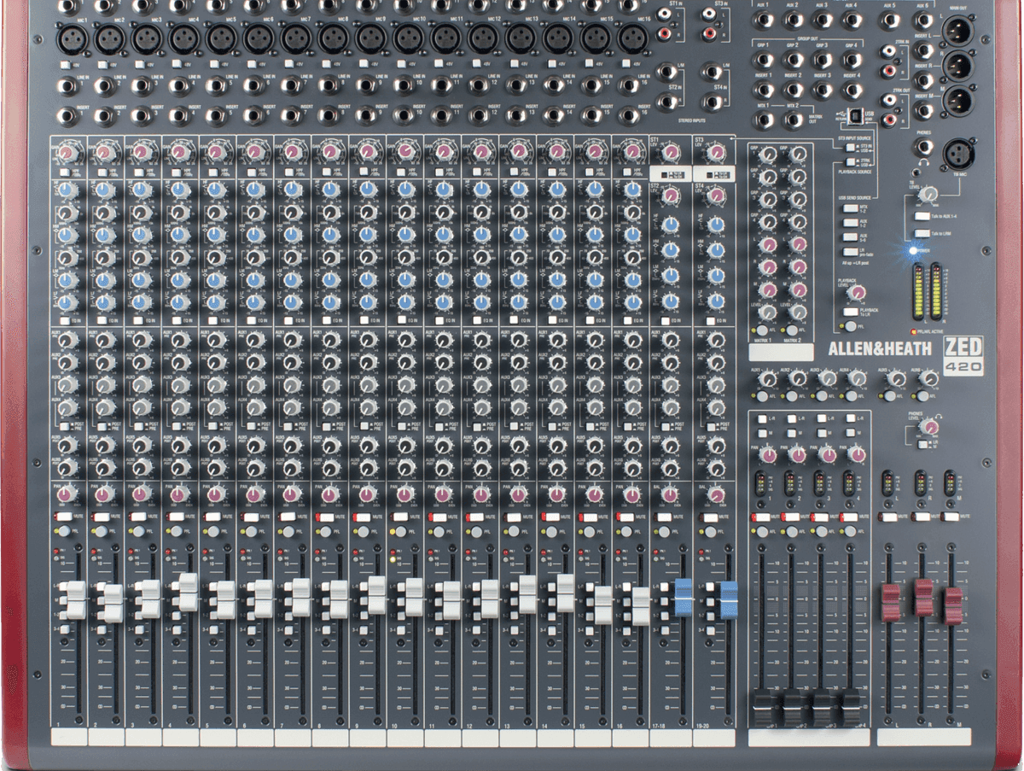Image resolution: width=1024 pixels, height=771 pixels.
Task: Switch ST3 input source to USB
Action: click(x=850, y=147)
